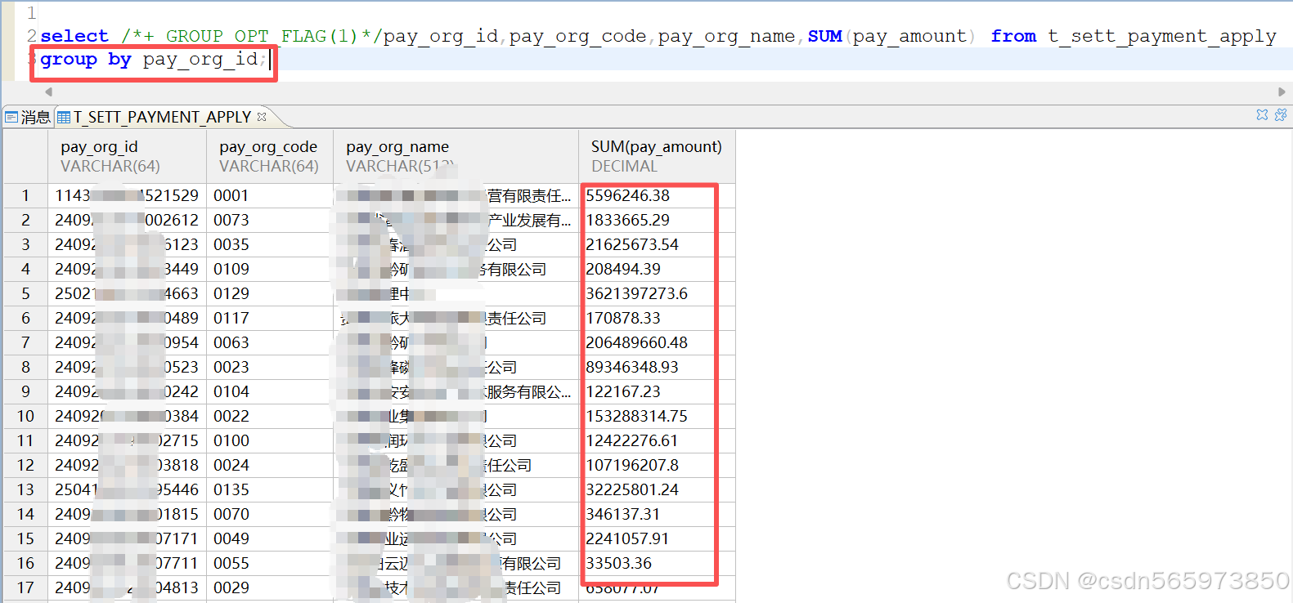Select the pay_org_id column header

(x=127, y=156)
